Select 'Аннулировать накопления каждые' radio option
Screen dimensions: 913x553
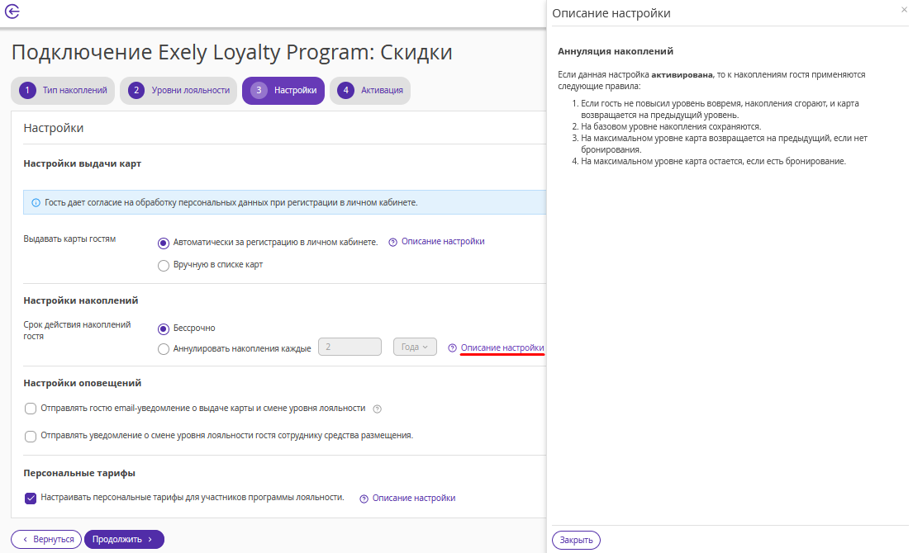(x=164, y=349)
